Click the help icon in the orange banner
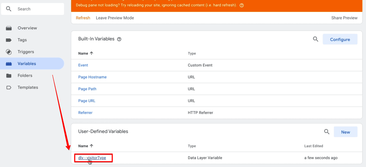The image size is (366, 167). [241, 5]
